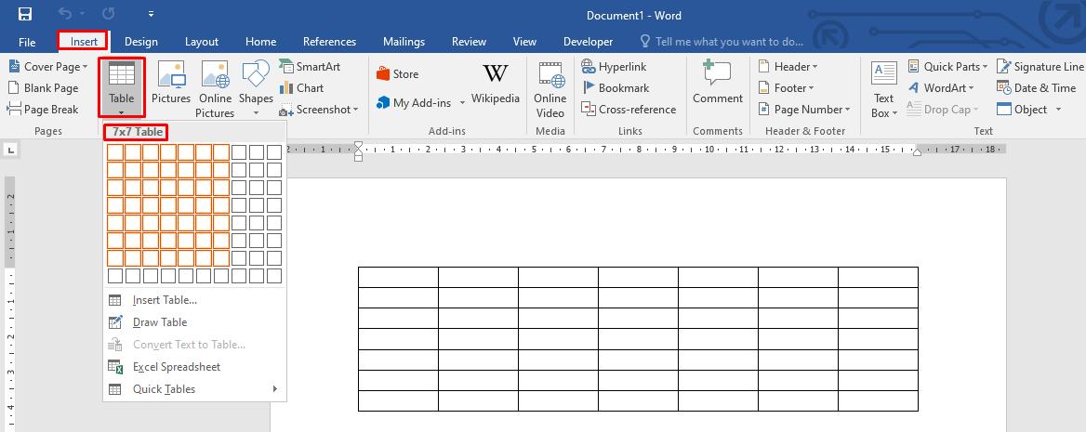This screenshot has height=432, width=1086.
Task: Open the References tab
Action: coord(329,42)
